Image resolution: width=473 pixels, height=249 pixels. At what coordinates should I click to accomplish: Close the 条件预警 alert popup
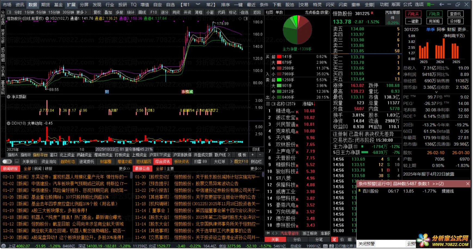[468, 184]
